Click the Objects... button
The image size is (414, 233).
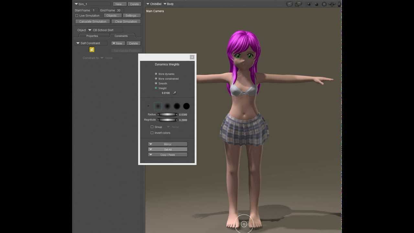[113, 16]
